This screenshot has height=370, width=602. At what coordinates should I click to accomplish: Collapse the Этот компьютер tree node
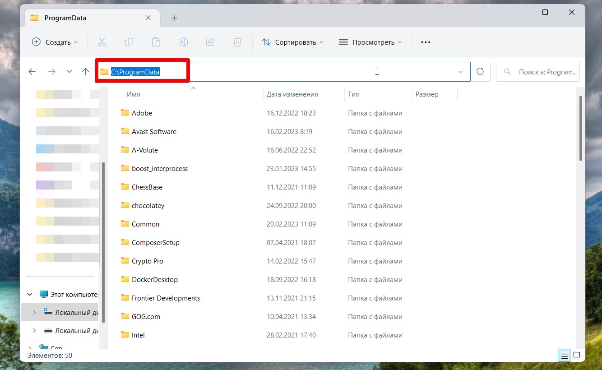click(x=30, y=294)
